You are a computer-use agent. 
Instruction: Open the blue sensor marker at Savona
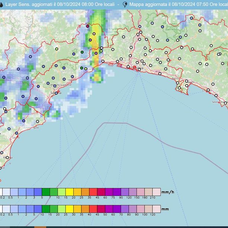(56, 93)
